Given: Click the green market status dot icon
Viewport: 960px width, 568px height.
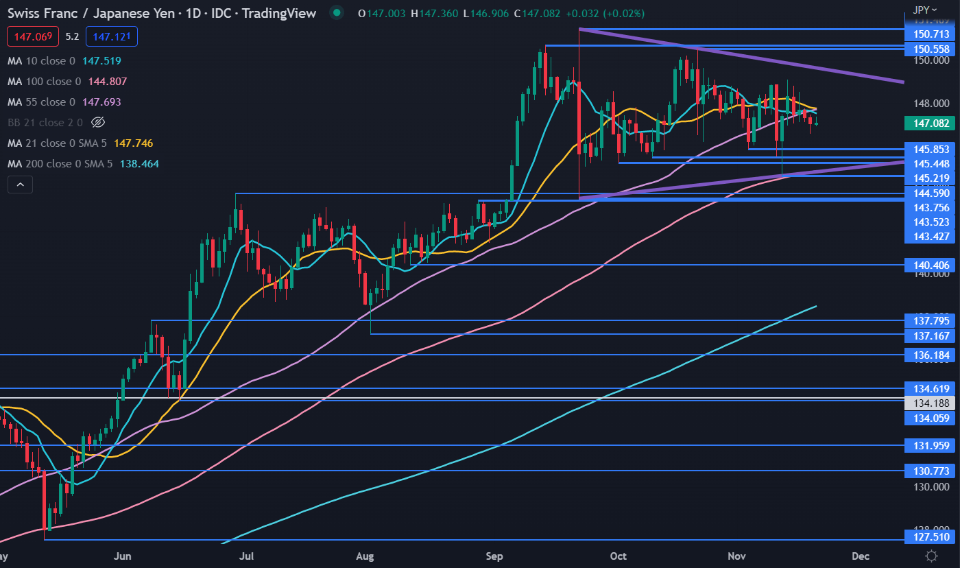Looking at the screenshot, I should coord(335,13).
